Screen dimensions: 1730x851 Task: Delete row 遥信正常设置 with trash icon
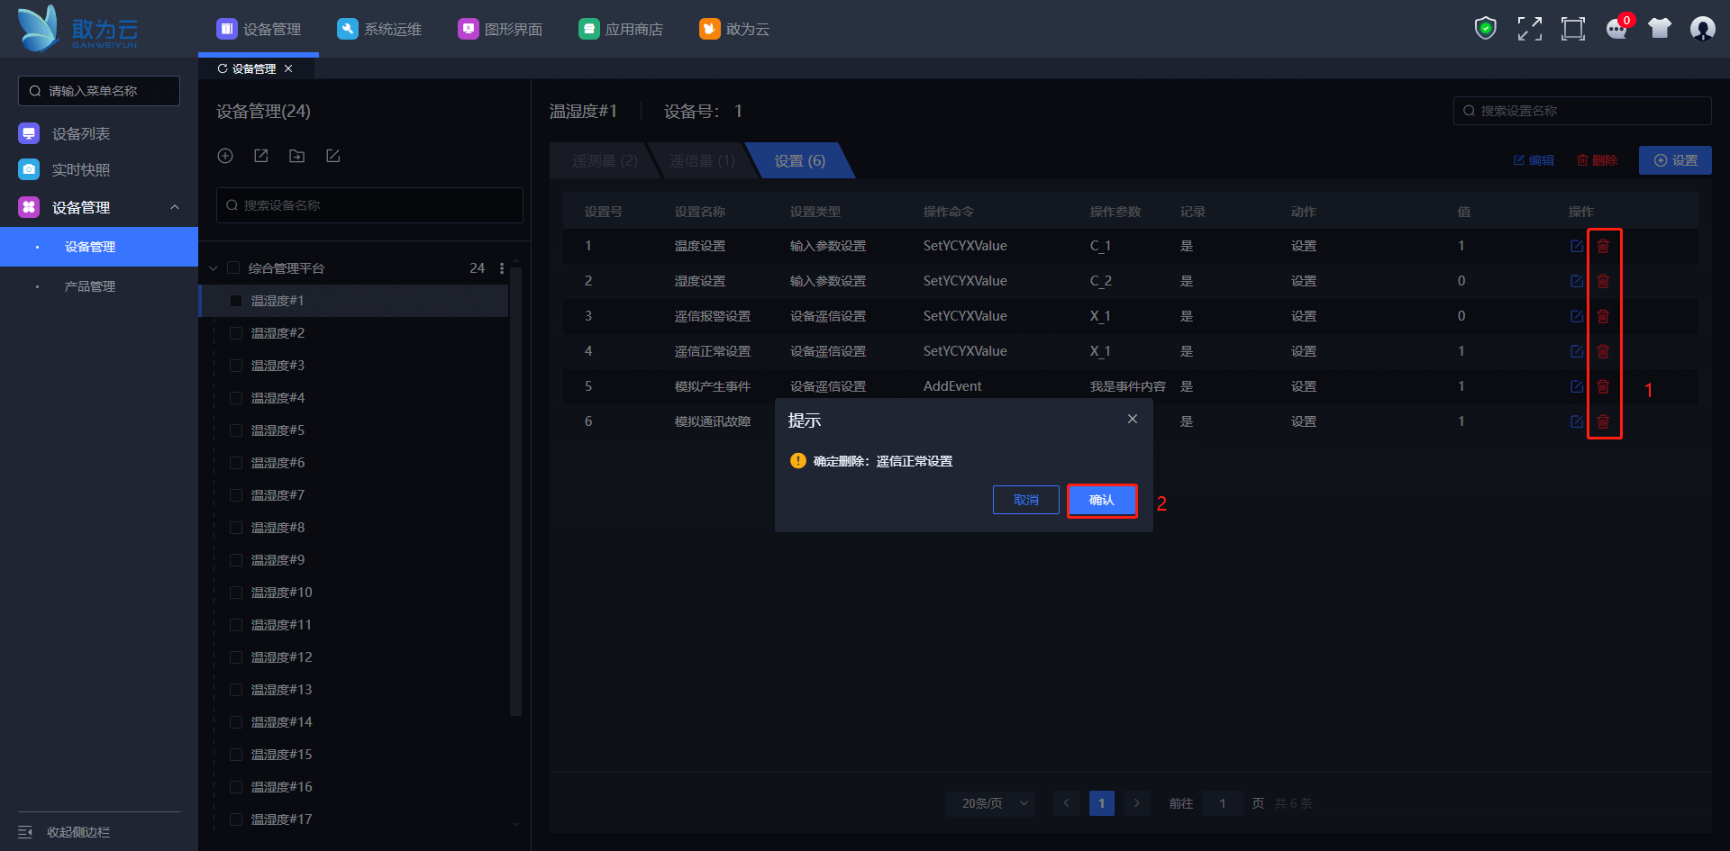point(1603,351)
